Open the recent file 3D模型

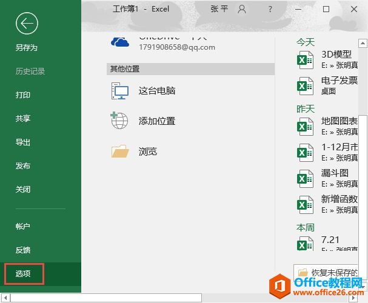(336, 55)
